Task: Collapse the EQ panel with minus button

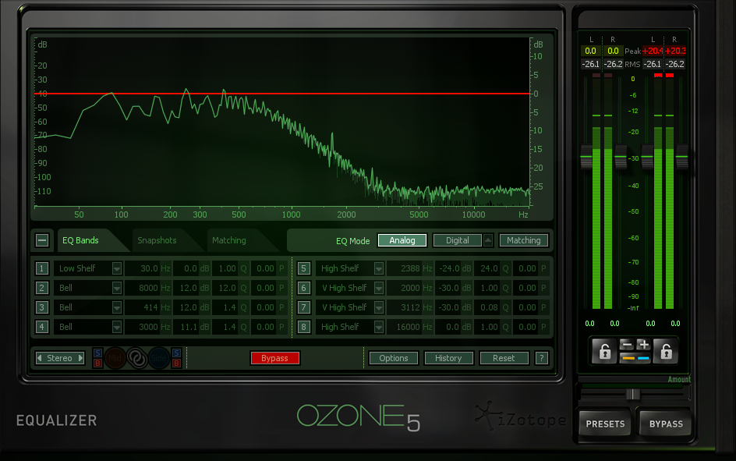Action: pyautogui.click(x=42, y=240)
